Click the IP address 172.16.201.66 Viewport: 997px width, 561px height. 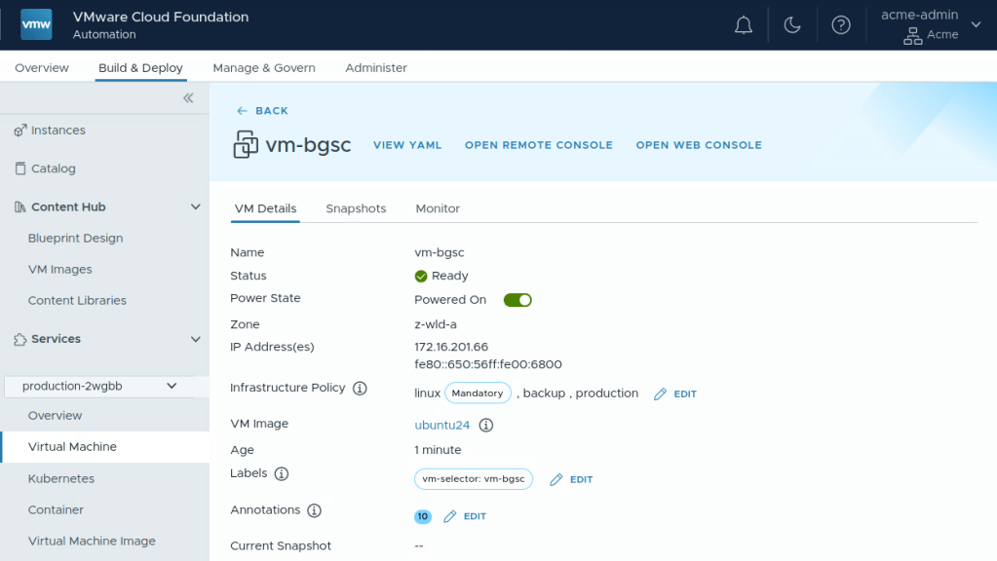(x=451, y=347)
